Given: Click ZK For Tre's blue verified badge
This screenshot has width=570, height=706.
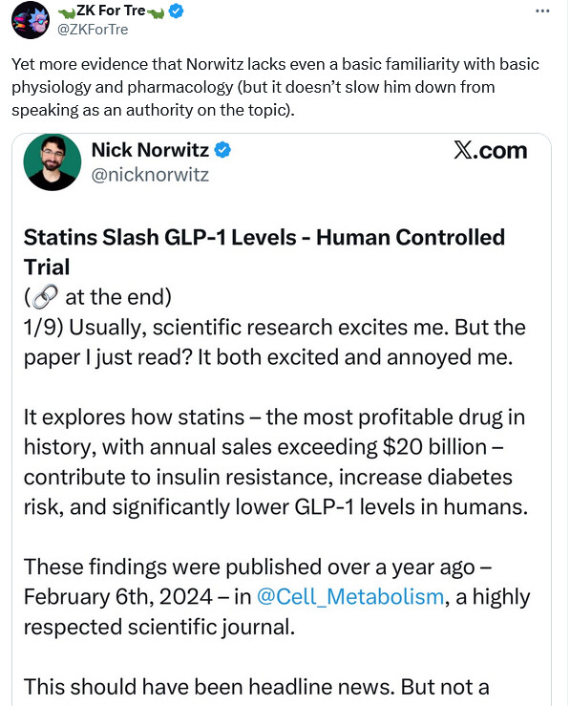Looking at the screenshot, I should tap(176, 11).
